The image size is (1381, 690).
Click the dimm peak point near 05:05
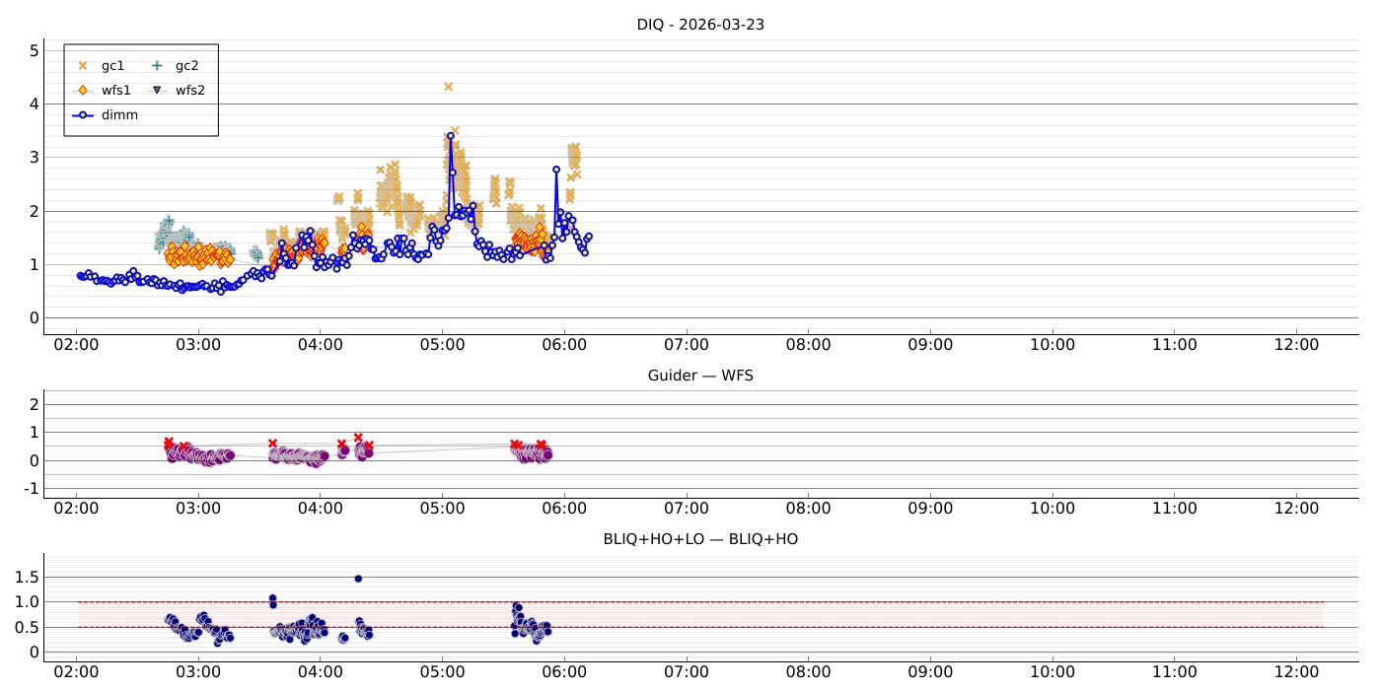450,136
